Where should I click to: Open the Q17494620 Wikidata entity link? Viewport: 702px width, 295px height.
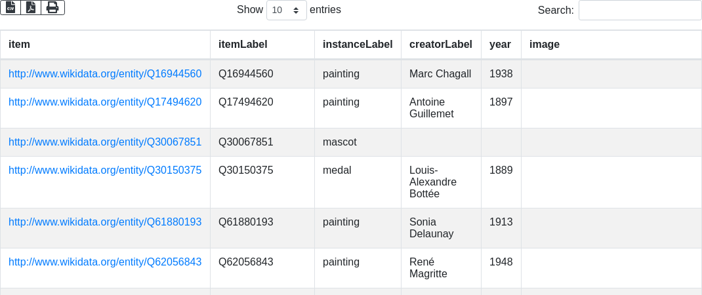click(x=105, y=102)
